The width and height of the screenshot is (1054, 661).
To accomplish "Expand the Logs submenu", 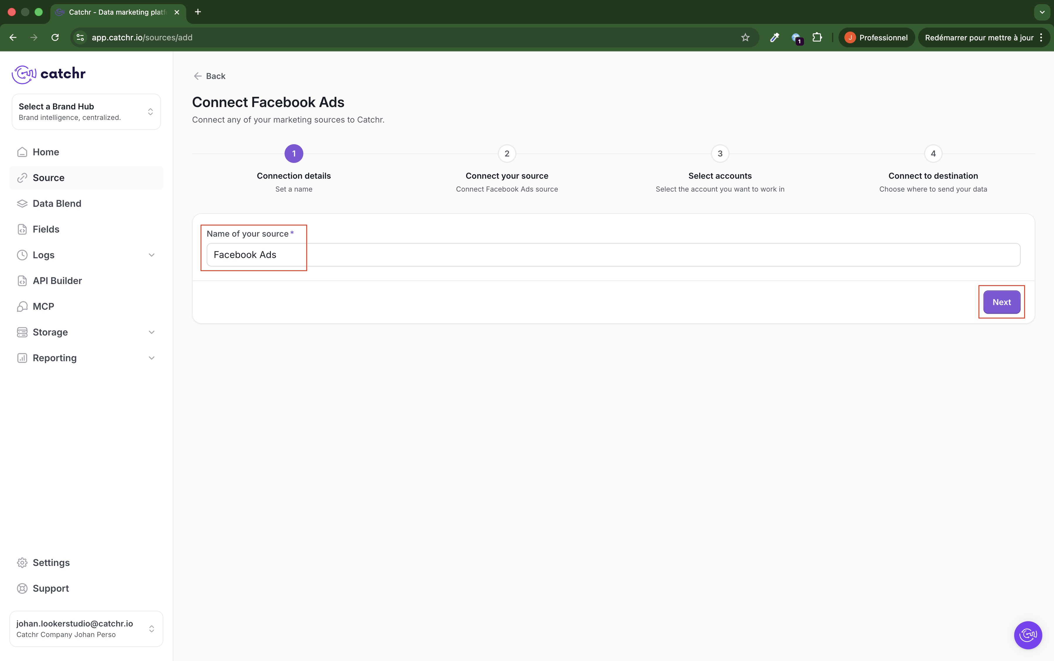I will click(x=151, y=255).
